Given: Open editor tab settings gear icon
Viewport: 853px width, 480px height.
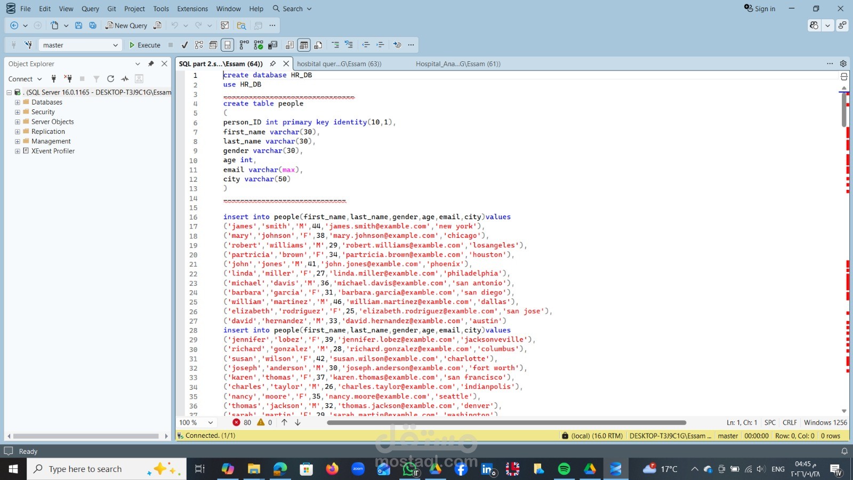Looking at the screenshot, I should point(843,63).
